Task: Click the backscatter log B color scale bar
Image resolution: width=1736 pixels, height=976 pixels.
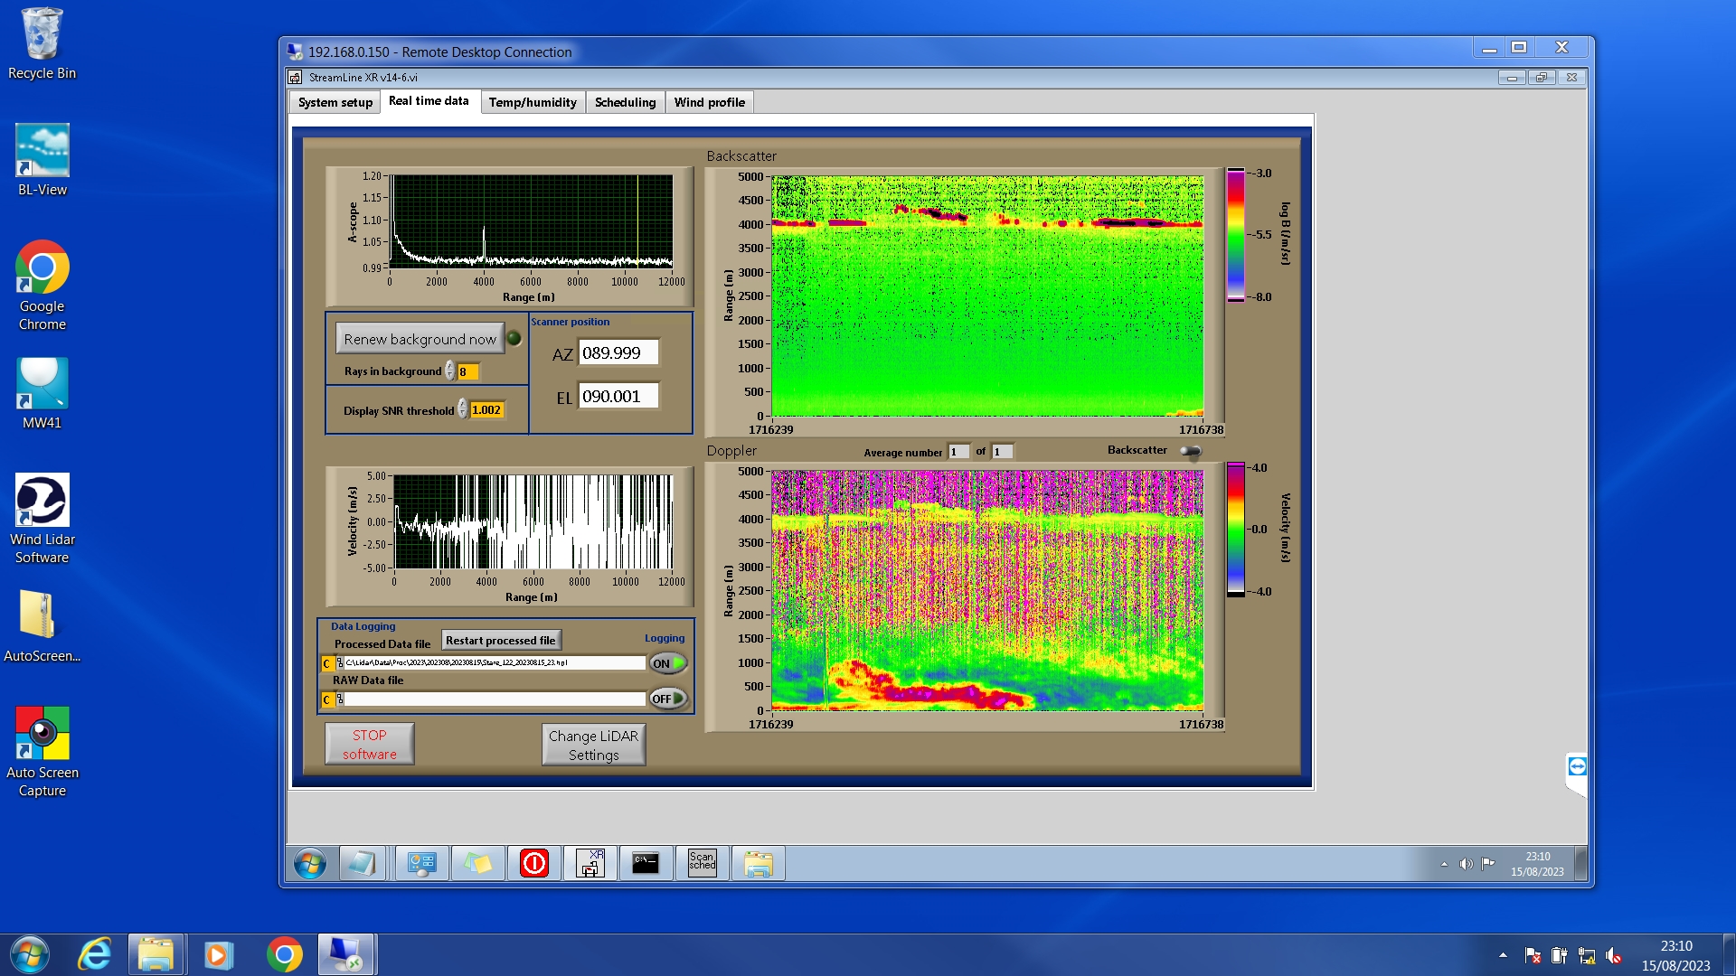Action: pos(1235,235)
